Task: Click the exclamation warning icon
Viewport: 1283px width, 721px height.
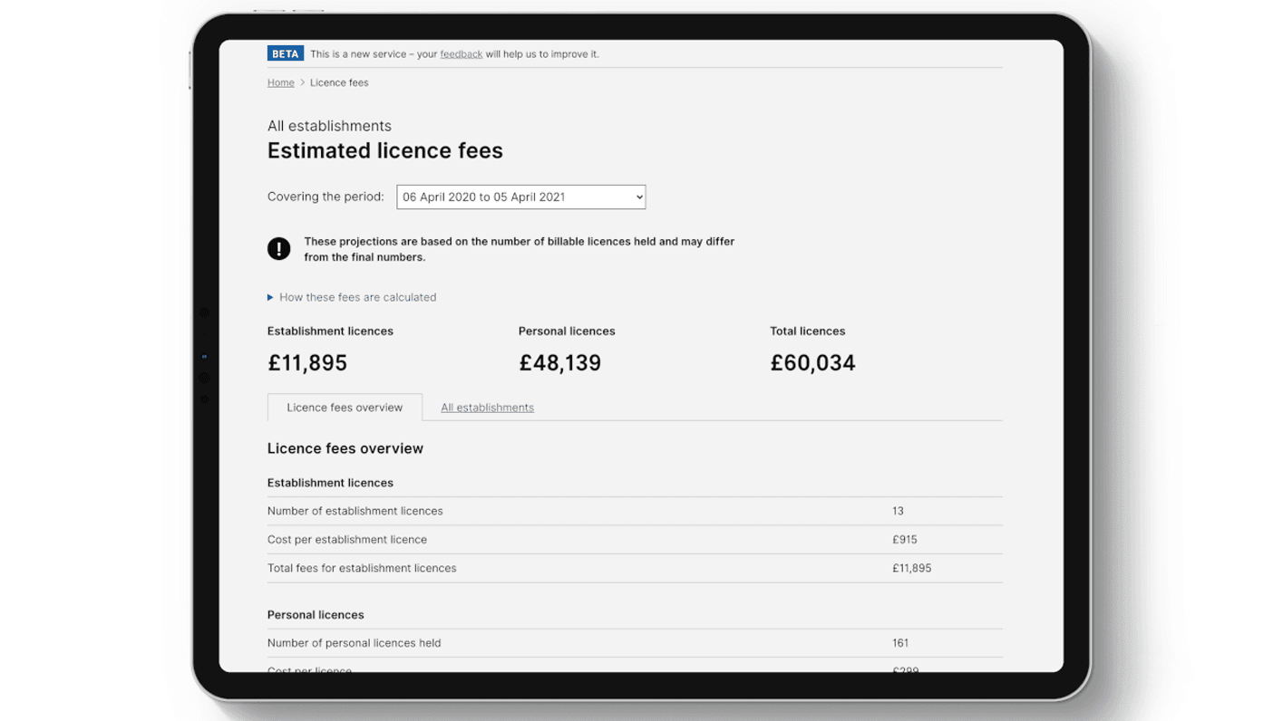Action: tap(279, 248)
